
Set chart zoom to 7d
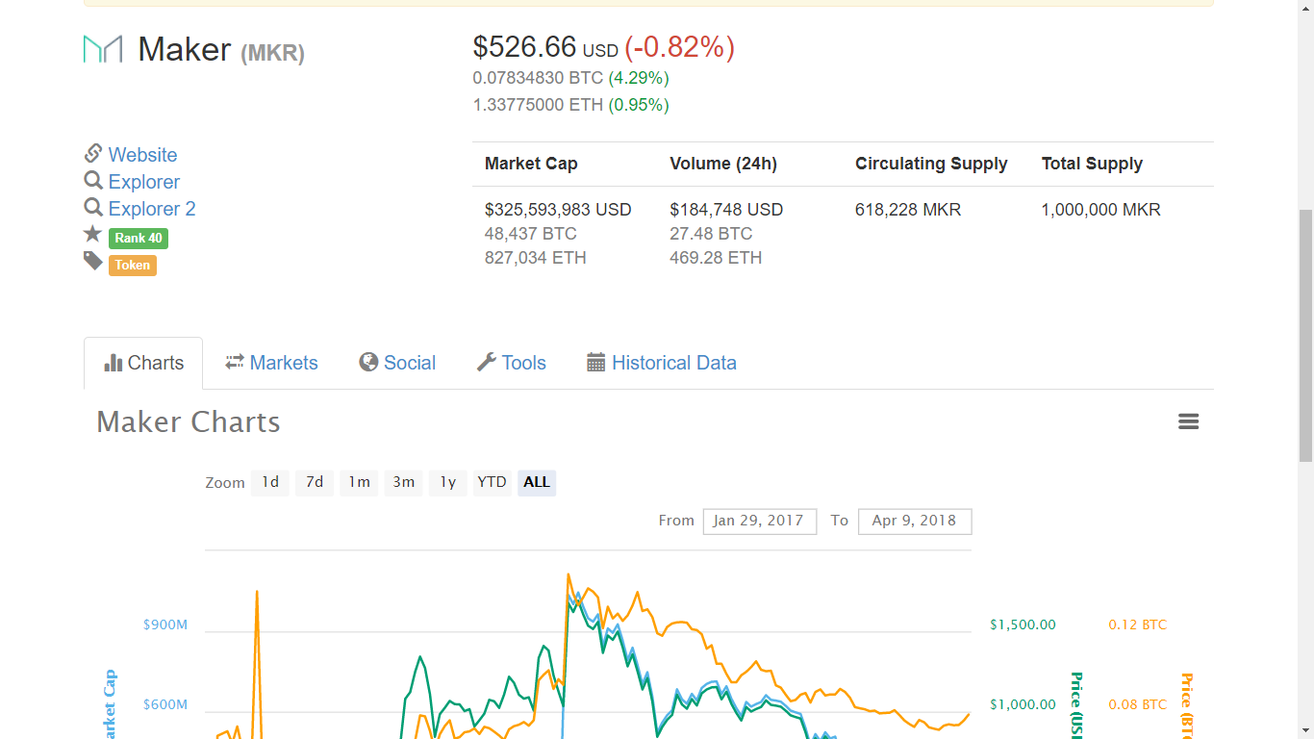tap(315, 482)
